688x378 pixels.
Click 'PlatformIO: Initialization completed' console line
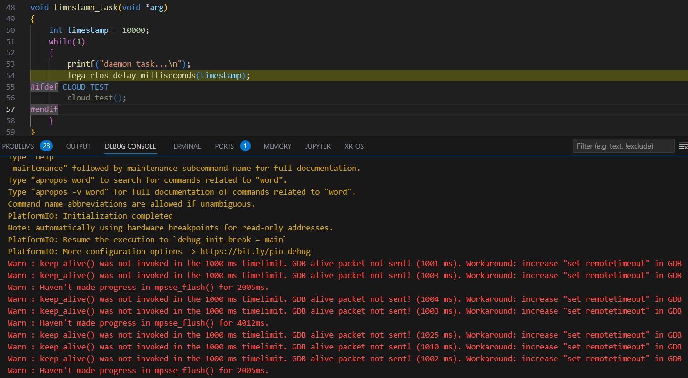click(91, 216)
